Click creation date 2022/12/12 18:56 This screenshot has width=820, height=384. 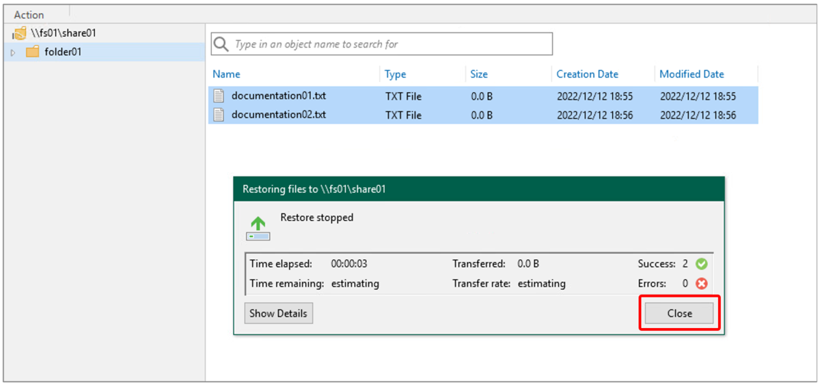pos(594,115)
